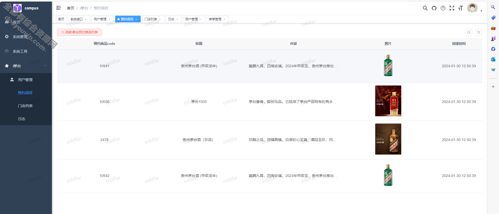Close the 菜单管理 tab

coord(224,19)
